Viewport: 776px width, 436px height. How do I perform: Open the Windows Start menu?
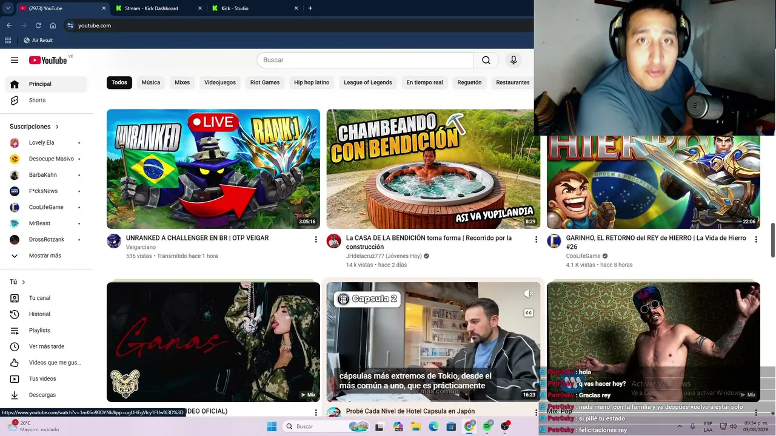coord(272,426)
